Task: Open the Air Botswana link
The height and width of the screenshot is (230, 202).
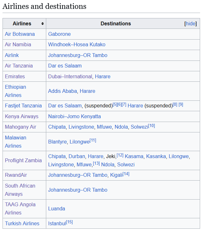Action: tap(20, 34)
